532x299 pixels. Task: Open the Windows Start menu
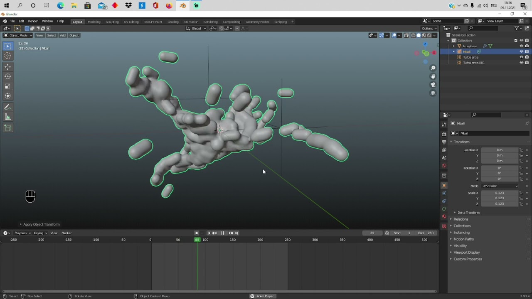point(6,5)
